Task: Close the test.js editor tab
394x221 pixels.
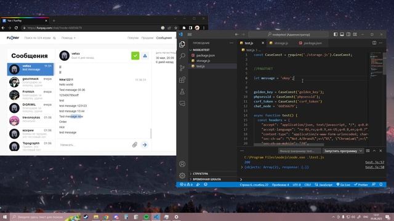Action: click(263, 43)
